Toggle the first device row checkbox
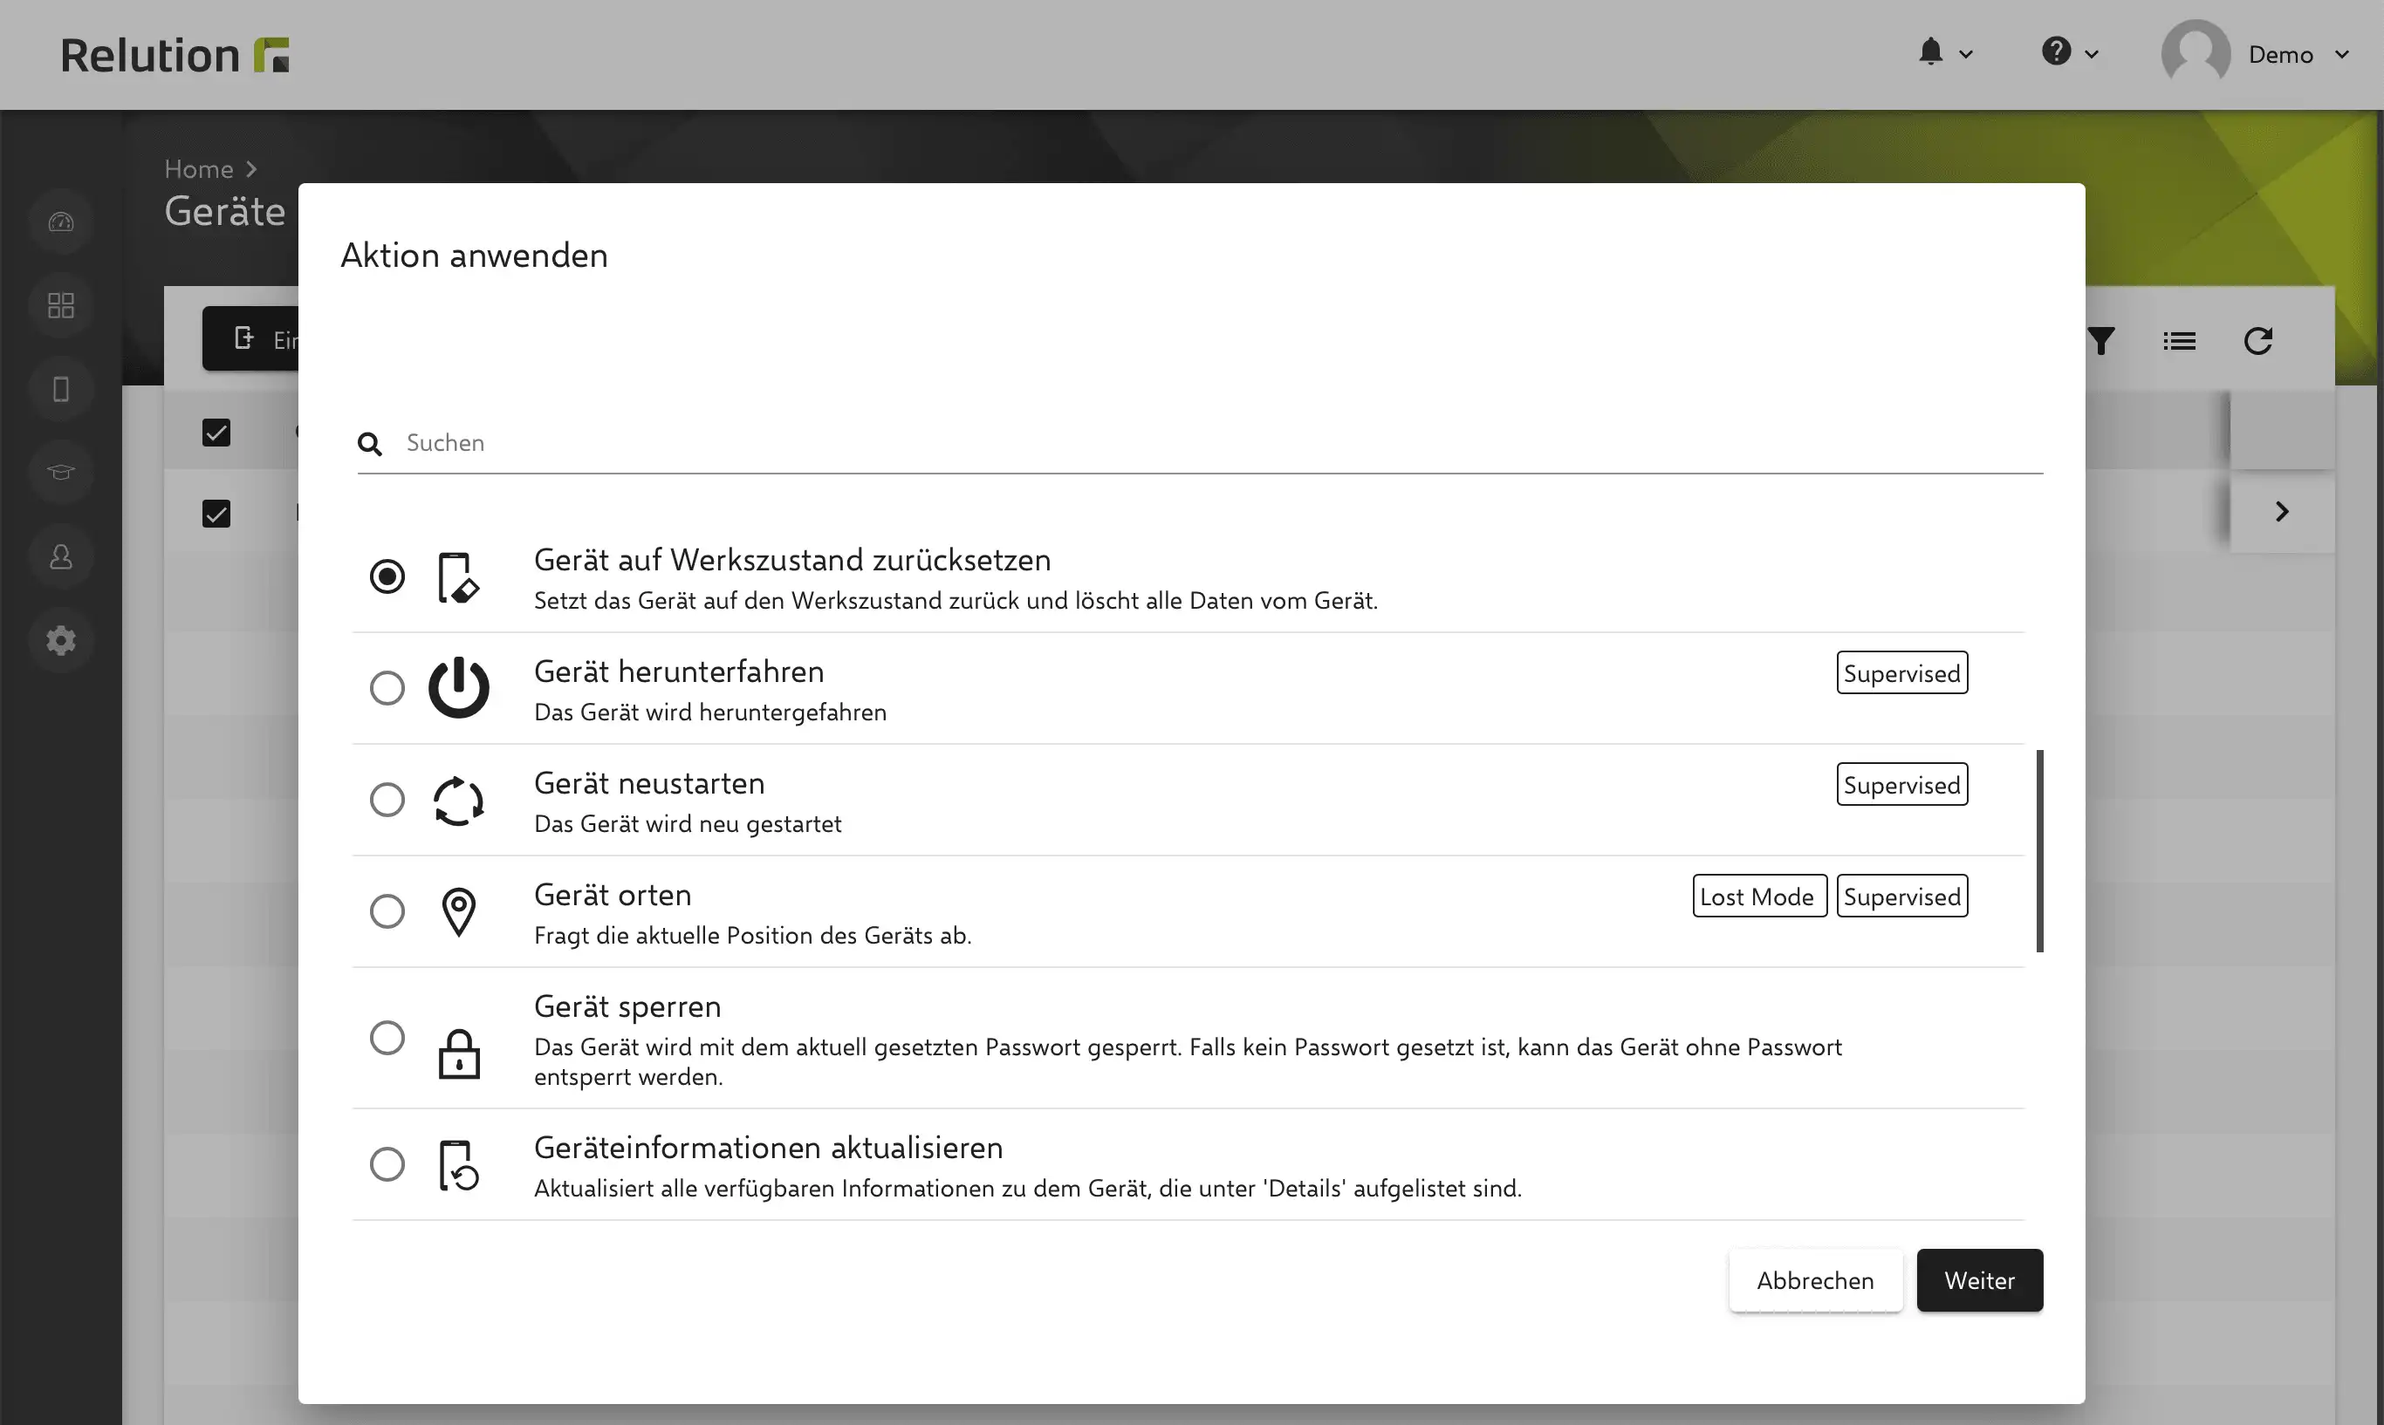 point(216,432)
